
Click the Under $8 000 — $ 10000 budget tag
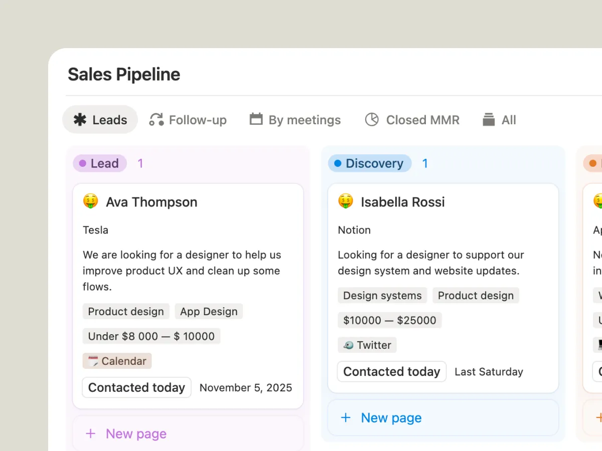tap(152, 336)
